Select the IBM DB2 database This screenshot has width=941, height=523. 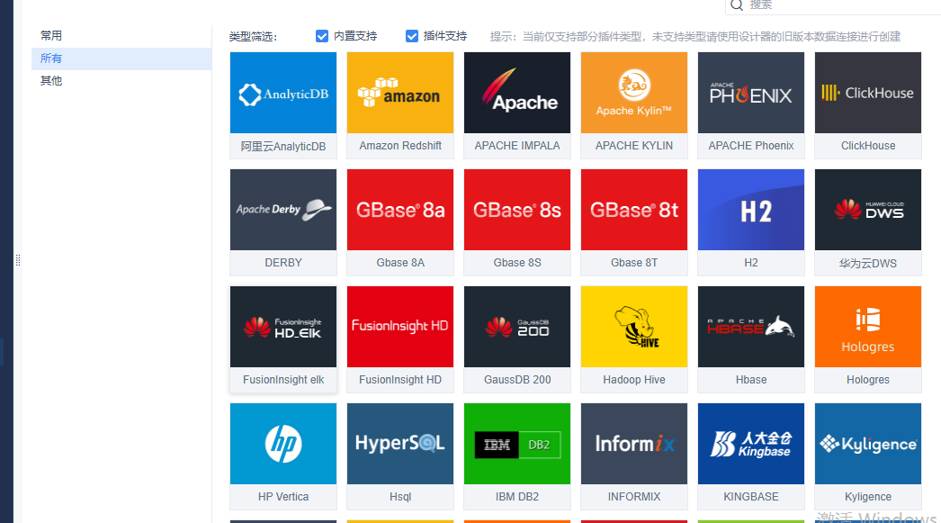pyautogui.click(x=517, y=444)
